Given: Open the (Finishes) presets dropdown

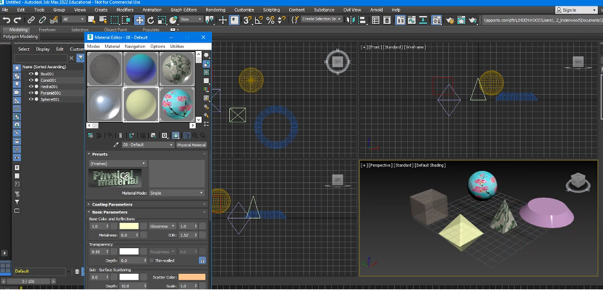Looking at the screenshot, I should [118, 164].
